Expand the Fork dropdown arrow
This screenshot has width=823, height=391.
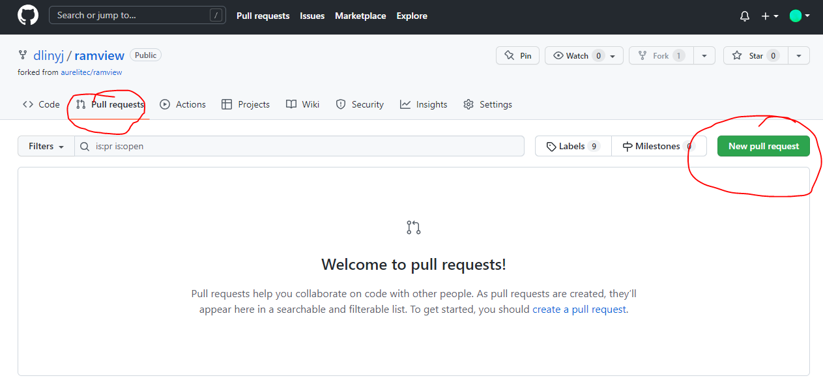pos(704,55)
